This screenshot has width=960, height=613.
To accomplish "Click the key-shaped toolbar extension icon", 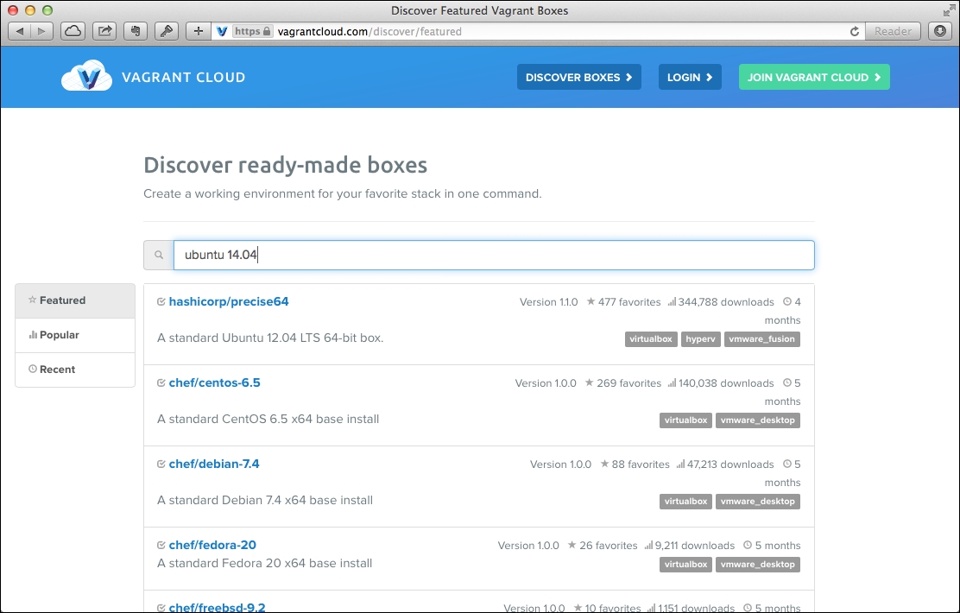I will 166,31.
